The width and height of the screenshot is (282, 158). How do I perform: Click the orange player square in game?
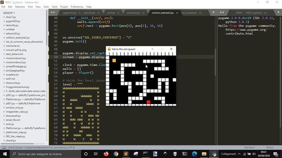pyautogui.click(x=114, y=61)
